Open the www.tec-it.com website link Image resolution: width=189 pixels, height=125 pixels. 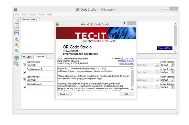pyautogui.click(x=126, y=63)
